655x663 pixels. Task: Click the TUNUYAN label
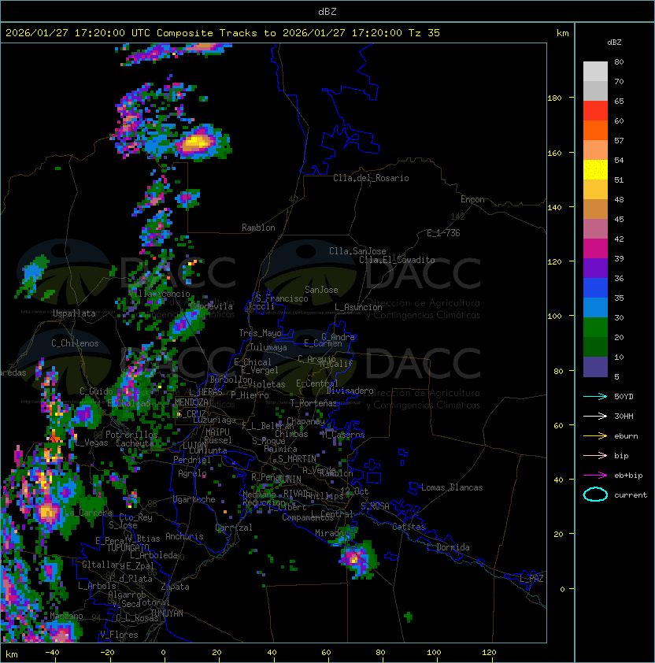[167, 613]
